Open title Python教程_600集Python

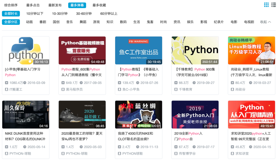[x=82, y=72]
